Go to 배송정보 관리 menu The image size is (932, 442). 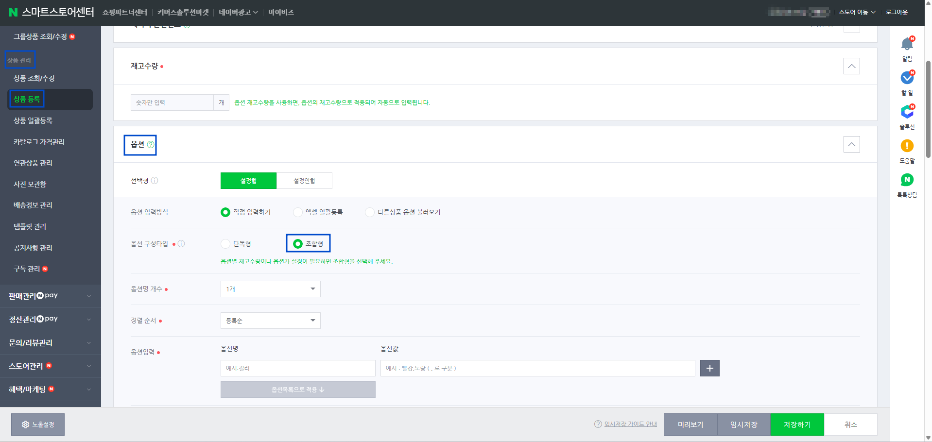(x=33, y=205)
